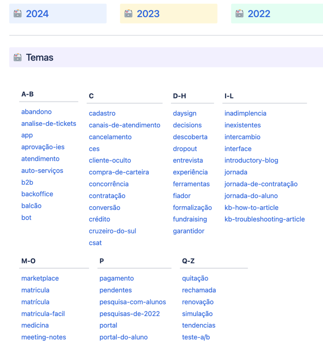Open the abandono topic link
Viewport: 323px width, 341px height.
[36, 112]
